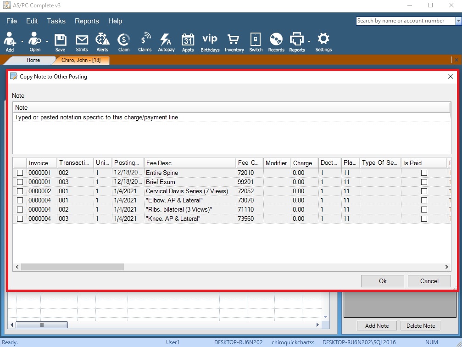Open the Inventory cart icon
This screenshot has height=347, width=462.
coord(234,42)
